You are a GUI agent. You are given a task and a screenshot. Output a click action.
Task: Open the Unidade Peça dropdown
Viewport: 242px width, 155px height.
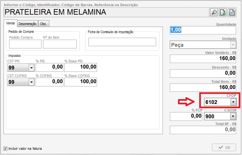233,45
